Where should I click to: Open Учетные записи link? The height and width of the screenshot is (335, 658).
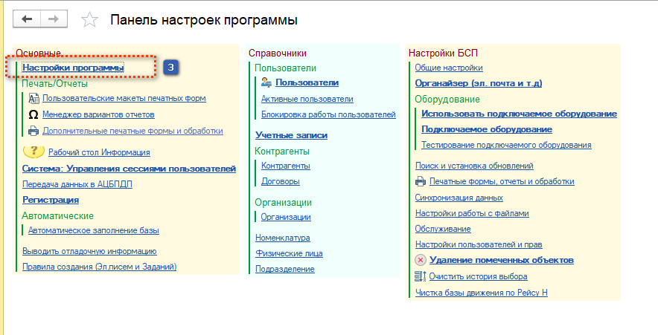(291, 135)
